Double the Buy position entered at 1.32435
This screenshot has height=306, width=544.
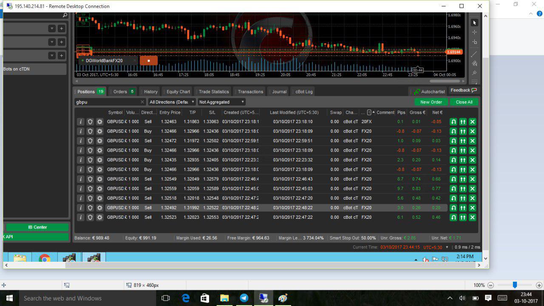pyautogui.click(x=463, y=160)
